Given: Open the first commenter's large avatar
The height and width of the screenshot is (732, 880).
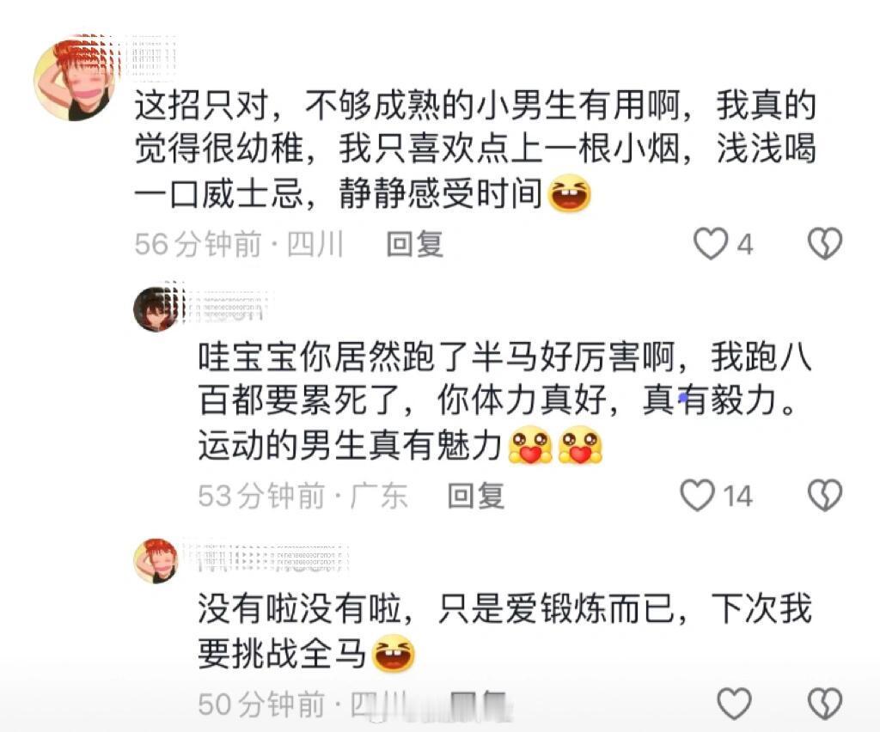Looking at the screenshot, I should (74, 78).
